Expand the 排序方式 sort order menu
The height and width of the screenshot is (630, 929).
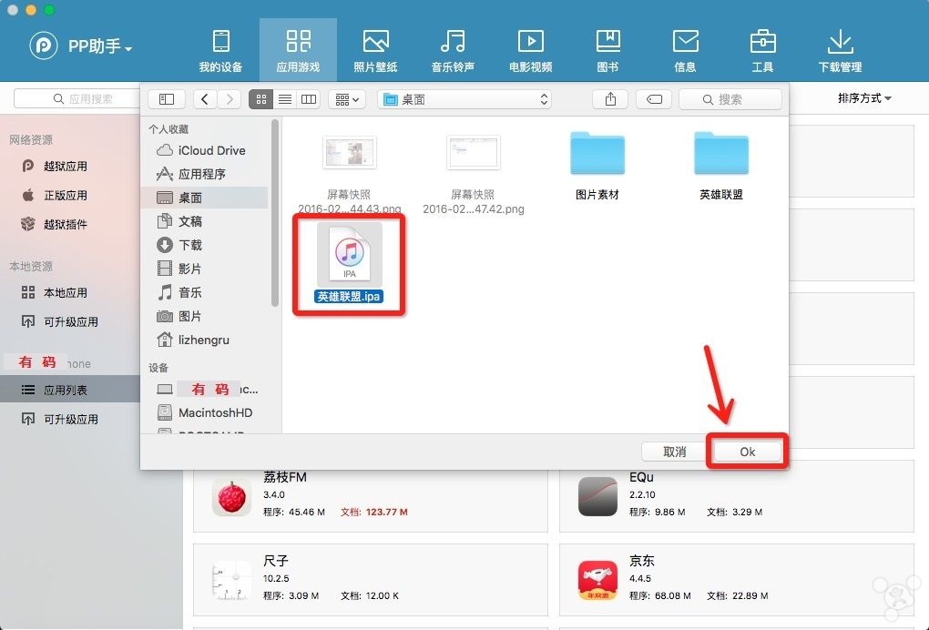tap(864, 98)
